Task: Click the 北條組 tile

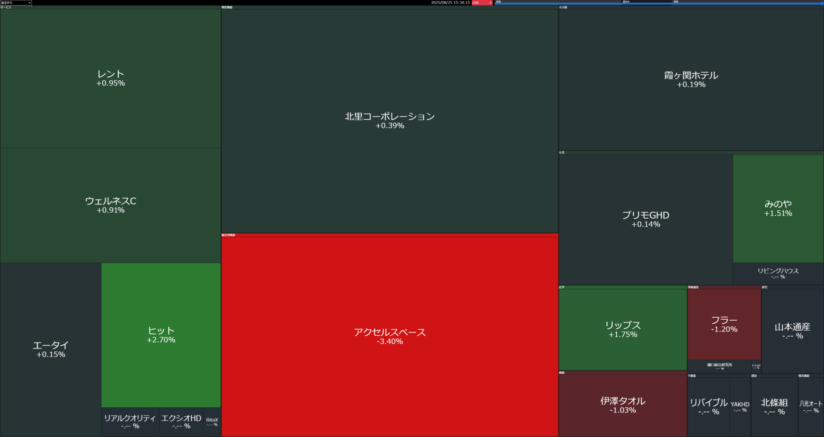Action: [x=774, y=407]
